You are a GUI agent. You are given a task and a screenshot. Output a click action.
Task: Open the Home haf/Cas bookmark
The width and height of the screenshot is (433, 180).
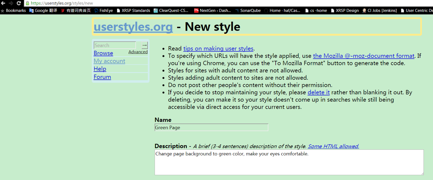click(x=282, y=11)
